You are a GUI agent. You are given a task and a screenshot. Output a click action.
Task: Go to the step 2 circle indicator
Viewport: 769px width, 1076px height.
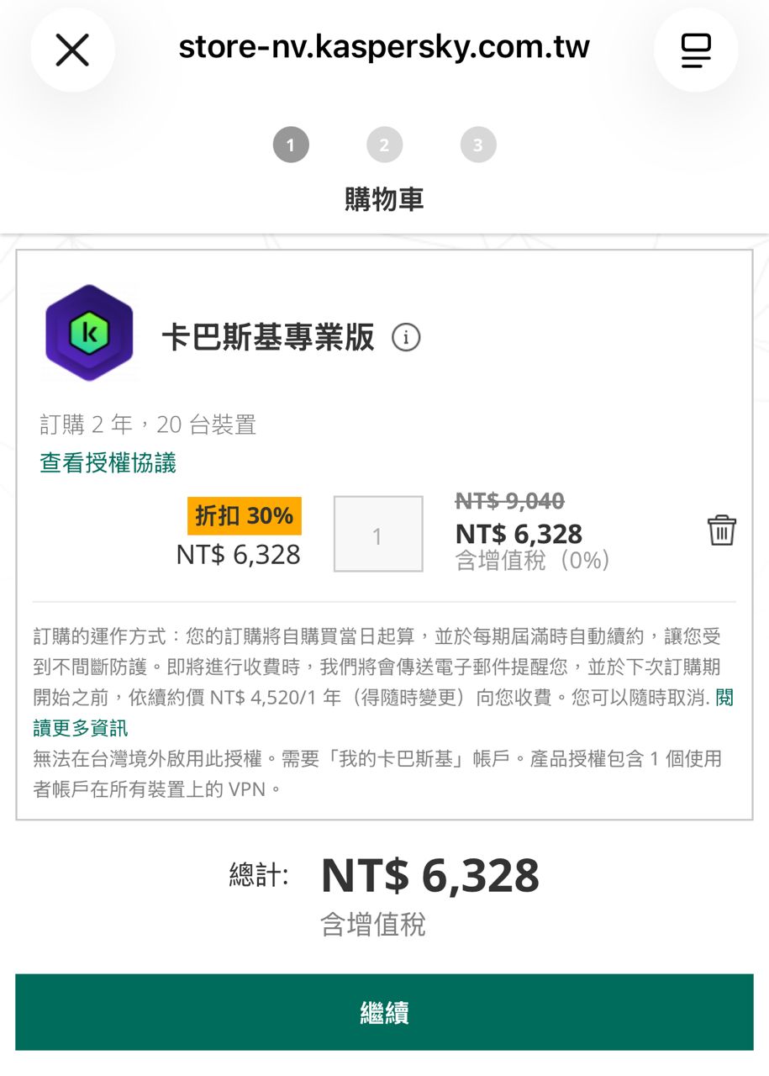pos(384,145)
